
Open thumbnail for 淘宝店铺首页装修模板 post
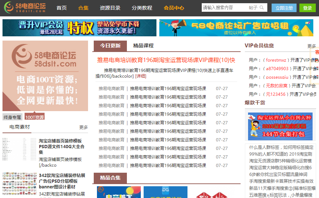(x=20, y=149)
